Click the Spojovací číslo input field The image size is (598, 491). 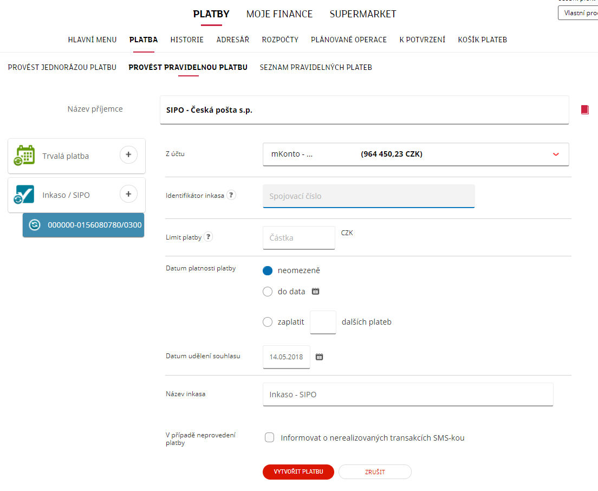369,196
